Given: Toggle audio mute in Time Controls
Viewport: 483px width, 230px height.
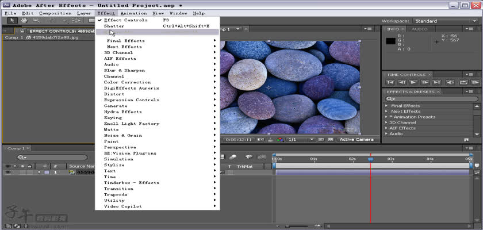Looking at the screenshot, I should [x=450, y=82].
